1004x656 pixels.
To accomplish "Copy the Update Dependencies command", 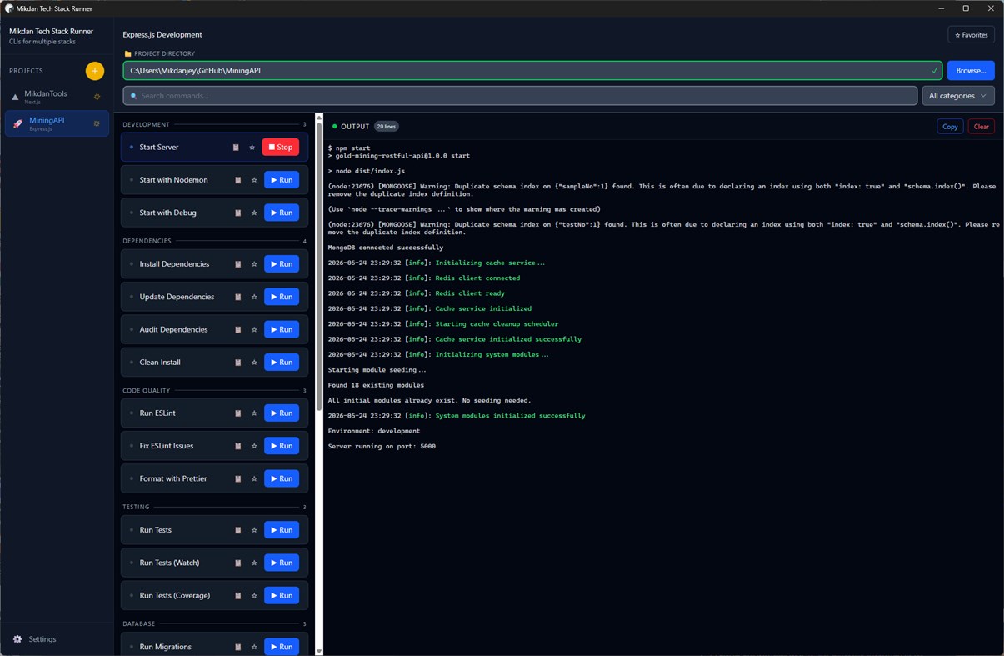I will 237,297.
